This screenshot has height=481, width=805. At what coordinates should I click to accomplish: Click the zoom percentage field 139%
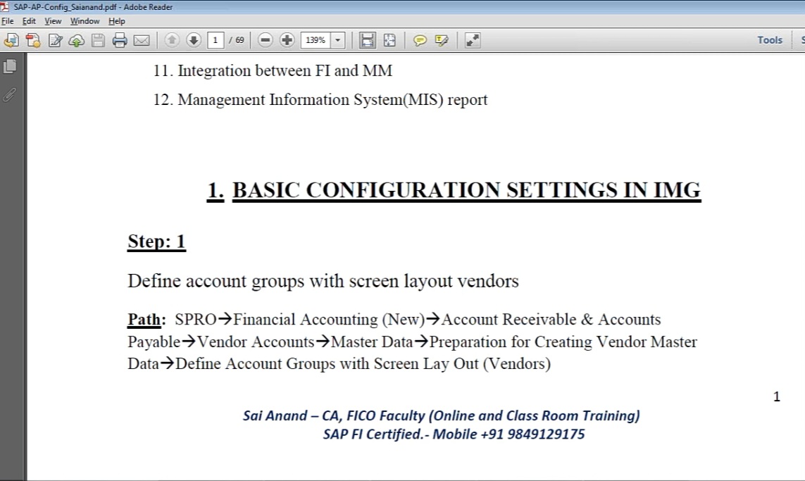[x=316, y=40]
